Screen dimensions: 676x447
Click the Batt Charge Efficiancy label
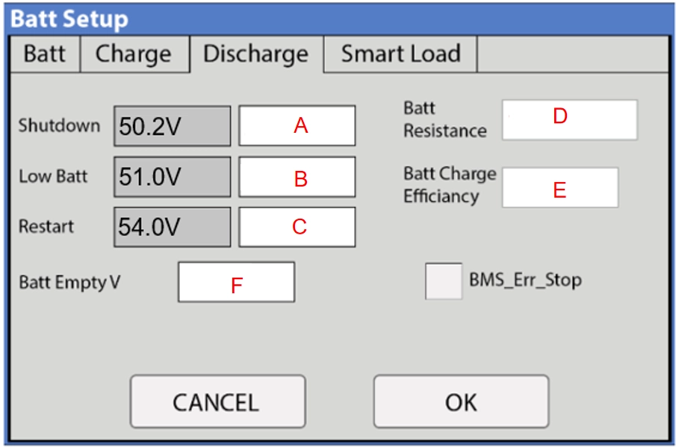pos(450,185)
